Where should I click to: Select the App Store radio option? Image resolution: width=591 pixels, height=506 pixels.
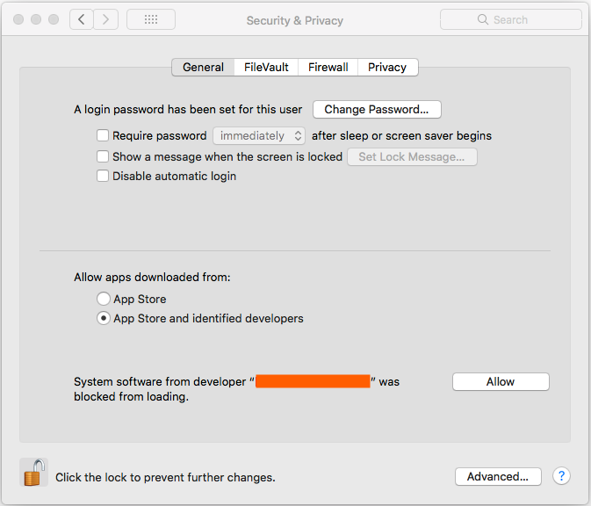pos(105,300)
